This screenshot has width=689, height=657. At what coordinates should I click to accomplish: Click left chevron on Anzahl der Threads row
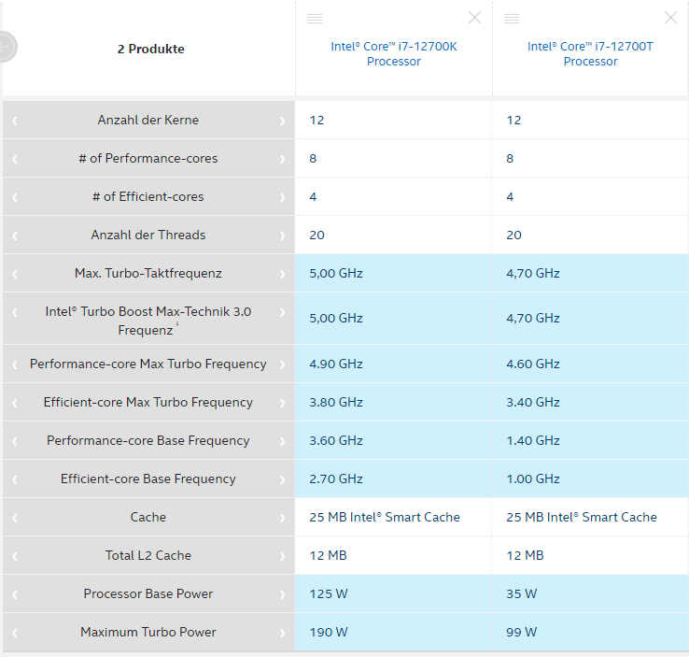[x=15, y=236]
